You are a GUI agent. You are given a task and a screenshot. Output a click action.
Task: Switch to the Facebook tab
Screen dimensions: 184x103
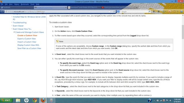point(17,7)
